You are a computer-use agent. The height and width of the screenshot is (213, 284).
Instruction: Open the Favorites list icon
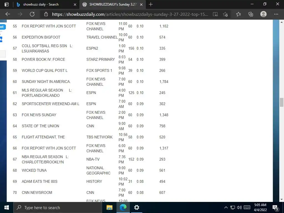tap(239, 14)
